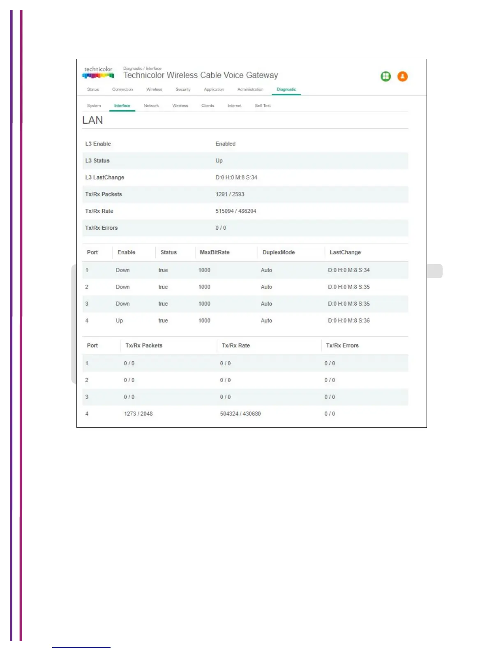Go to the Internet sub-tab
The image size is (503, 651).
(x=234, y=106)
